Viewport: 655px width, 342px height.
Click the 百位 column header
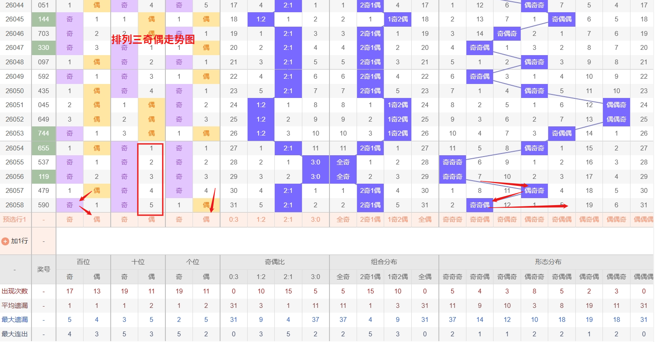pos(83,262)
